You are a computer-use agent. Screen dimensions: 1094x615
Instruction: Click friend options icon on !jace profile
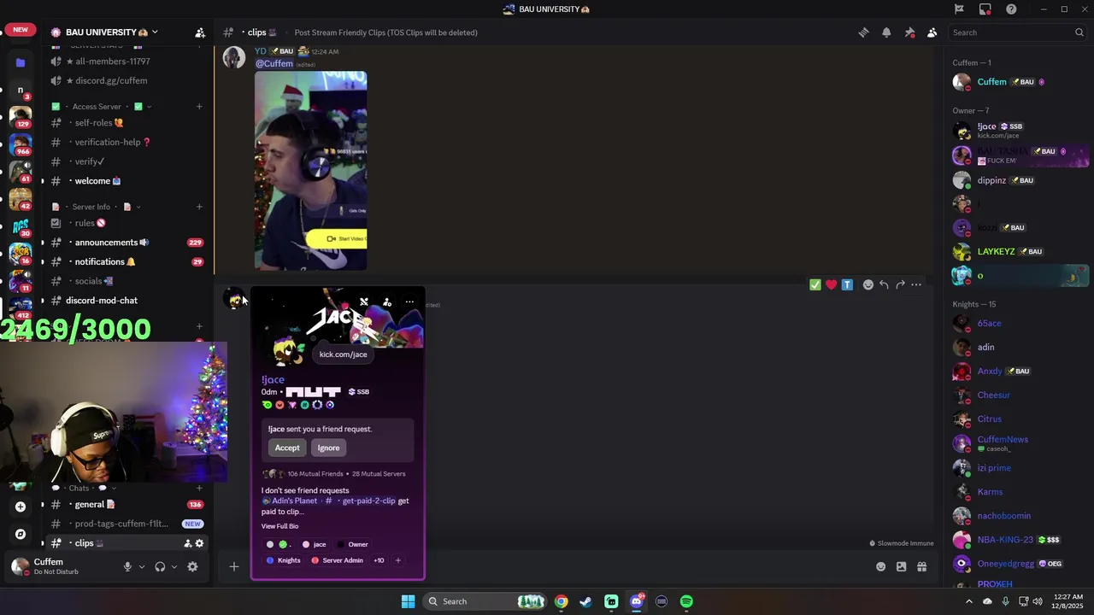pyautogui.click(x=387, y=302)
